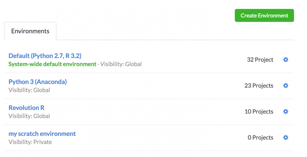Click Visibility: Global under Revolution R
Image resolution: width=307 pixels, height=157 pixels.
tap(29, 116)
